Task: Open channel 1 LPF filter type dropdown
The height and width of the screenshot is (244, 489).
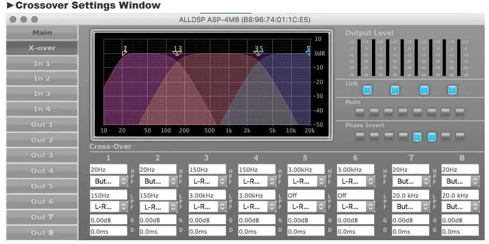Action: coord(108,207)
